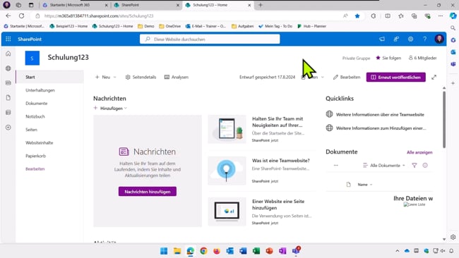Open the account profile picture menu
The width and height of the screenshot is (459, 258).
click(x=439, y=39)
